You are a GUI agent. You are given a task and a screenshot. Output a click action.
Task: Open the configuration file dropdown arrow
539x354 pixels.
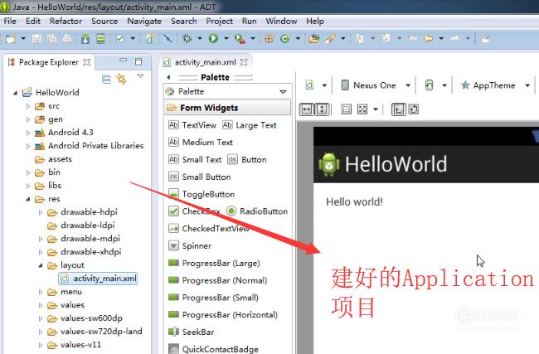point(324,85)
